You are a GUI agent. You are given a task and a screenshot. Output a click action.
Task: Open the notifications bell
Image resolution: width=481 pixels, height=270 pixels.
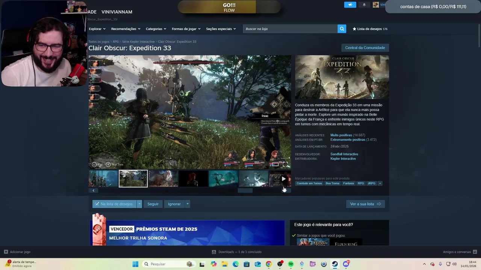pyautogui.click(x=364, y=5)
